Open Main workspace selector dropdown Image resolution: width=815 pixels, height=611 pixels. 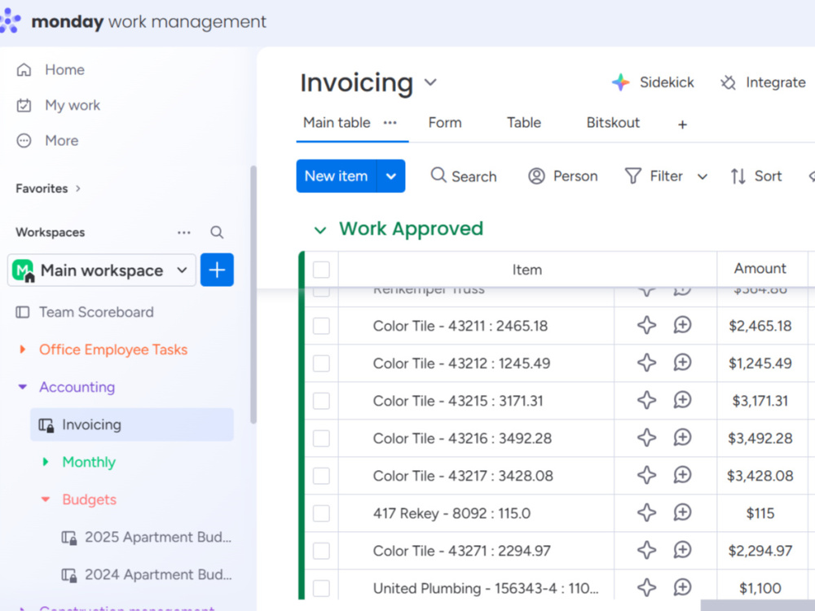click(102, 270)
